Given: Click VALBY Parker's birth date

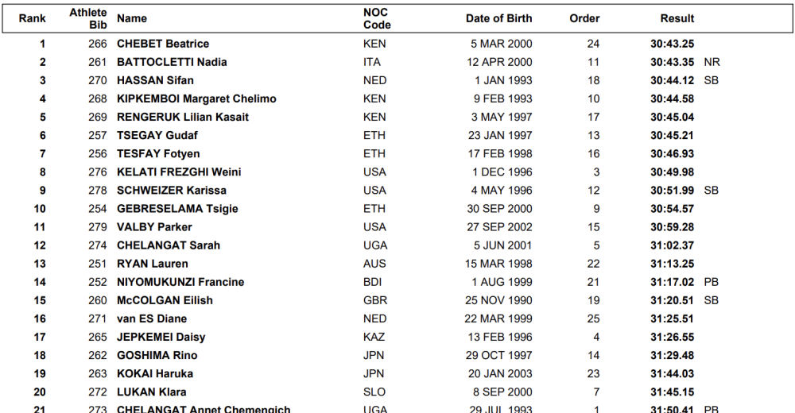Looking at the screenshot, I should [x=501, y=226].
